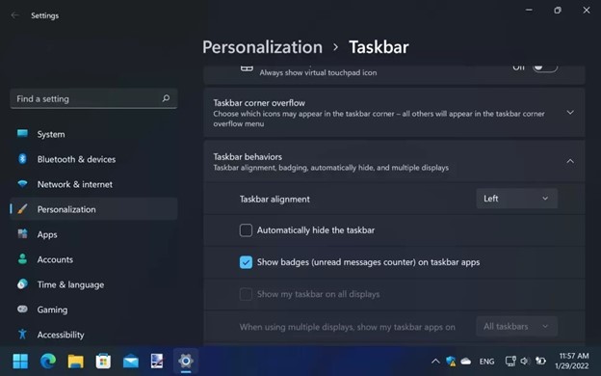Screen dimensions: 601x376
Task: Click the search magnifier icon
Action: 166,98
